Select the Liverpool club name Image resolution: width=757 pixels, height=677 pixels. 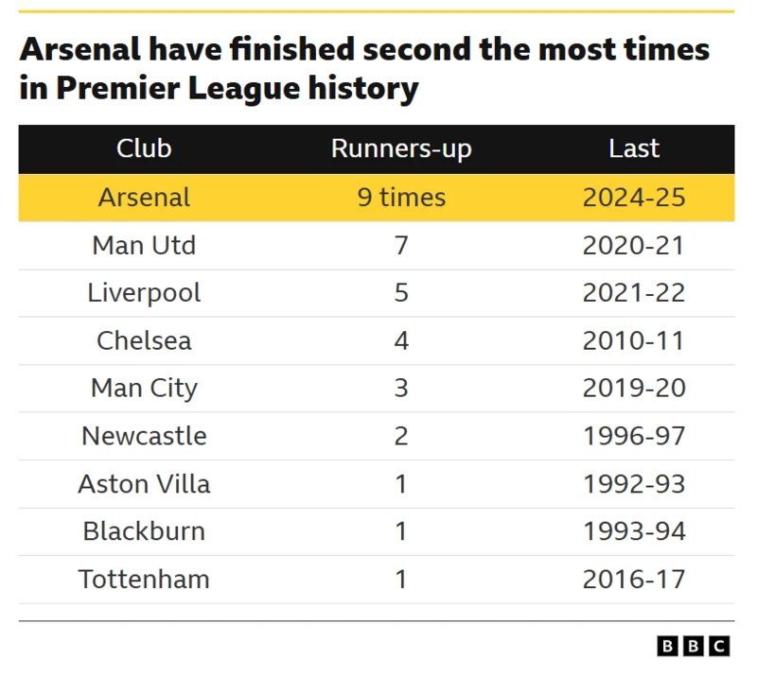pos(144,292)
